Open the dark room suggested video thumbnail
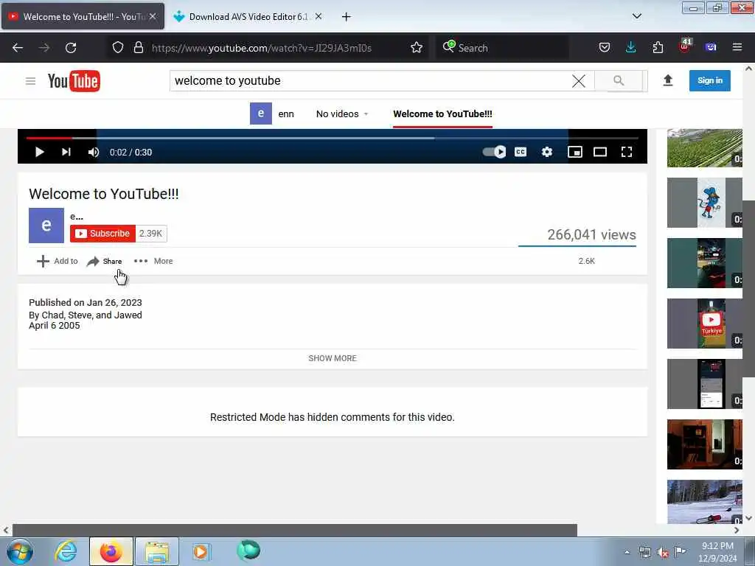The image size is (755, 566). click(x=704, y=444)
